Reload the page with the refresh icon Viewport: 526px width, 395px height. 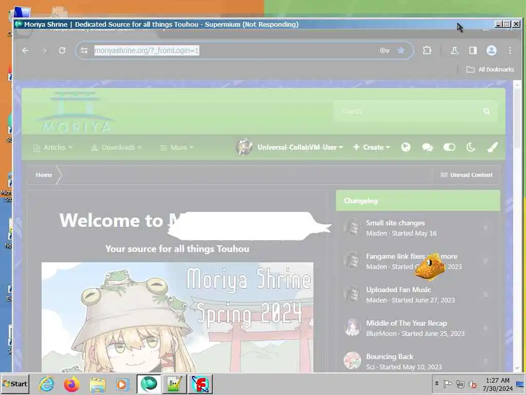(62, 50)
